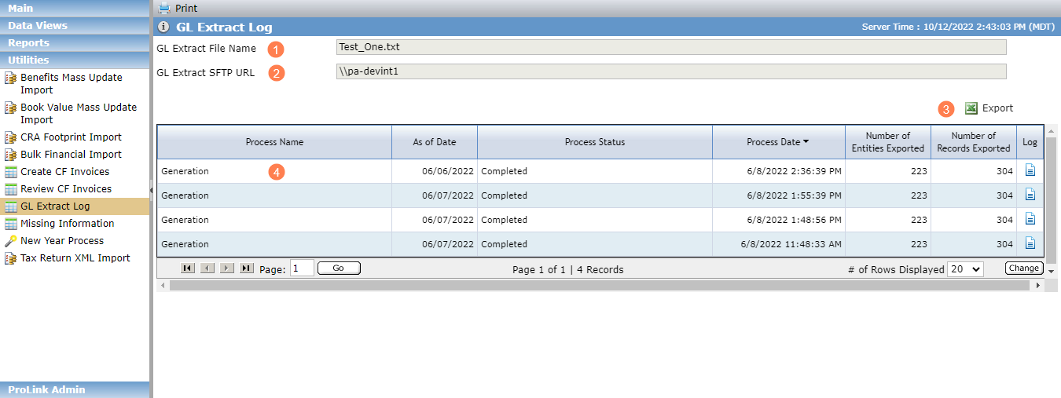
Task: Click the Tax Return XML Import icon
Action: point(11,258)
